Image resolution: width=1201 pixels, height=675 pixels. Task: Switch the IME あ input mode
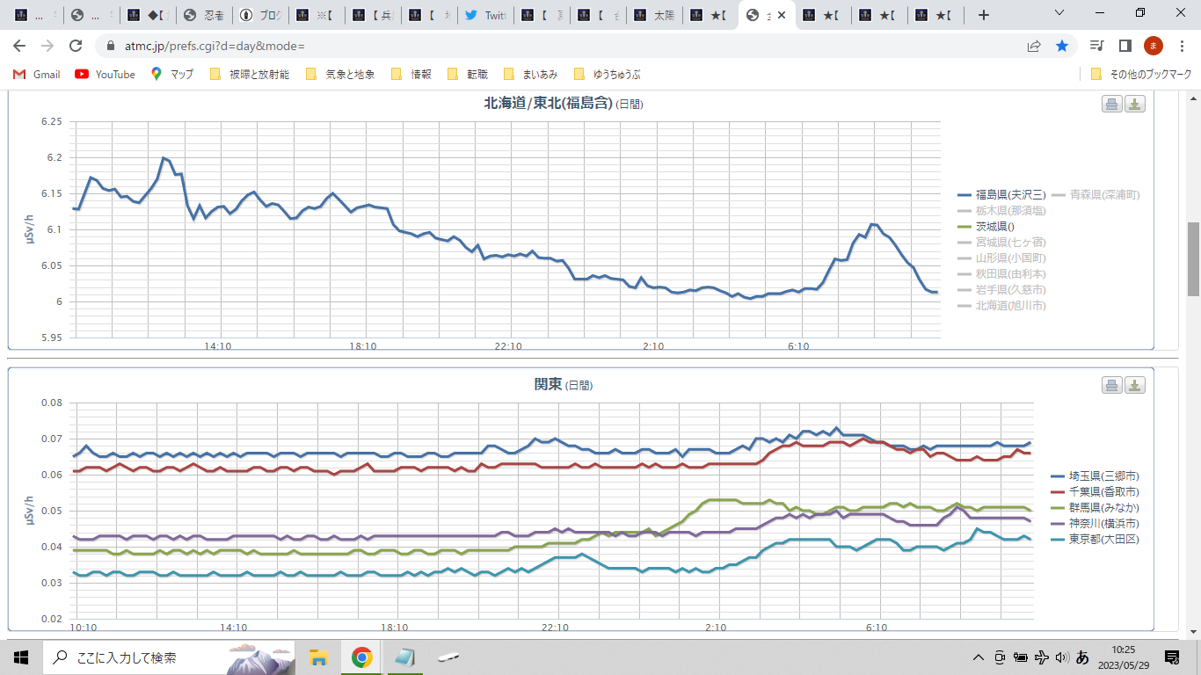click(x=1082, y=657)
